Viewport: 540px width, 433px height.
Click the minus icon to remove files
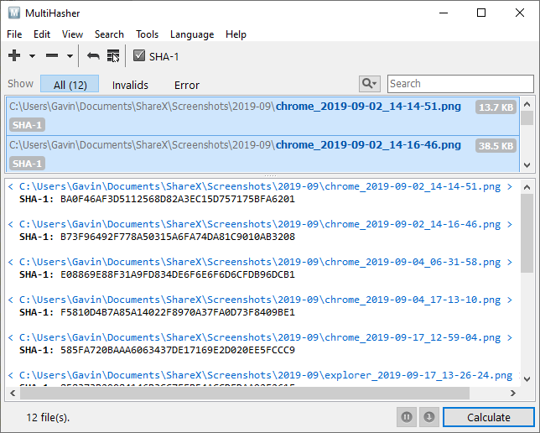coord(52,56)
